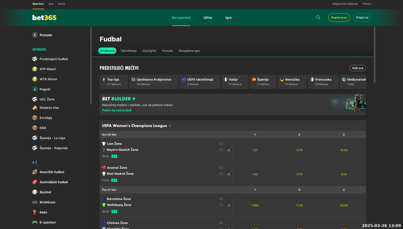Viewport: 403px width, 229px height.
Task: Pick odds 6.50 for Real Madrid Žene
Action: point(344,174)
